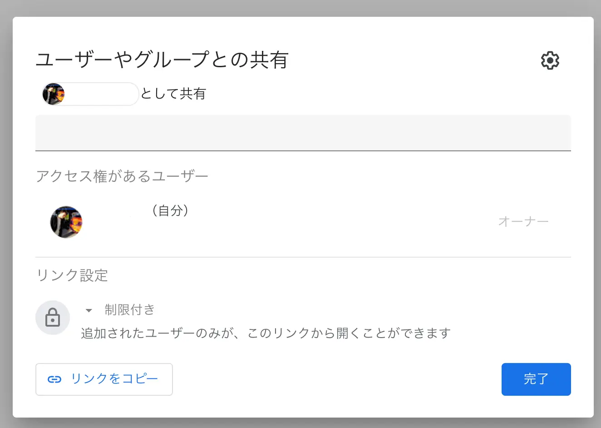Click the owner's round profile avatar
The height and width of the screenshot is (428, 601).
tap(66, 222)
